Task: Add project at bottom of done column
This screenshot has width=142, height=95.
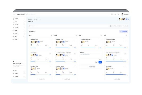Action: coord(116,79)
